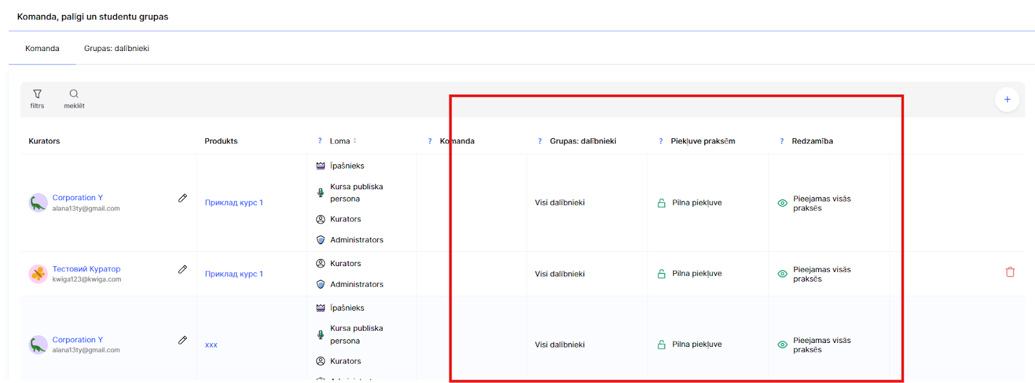Delete Тестовий Куратор with trash icon
Image resolution: width=1035 pixels, height=383 pixels.
1010,273
